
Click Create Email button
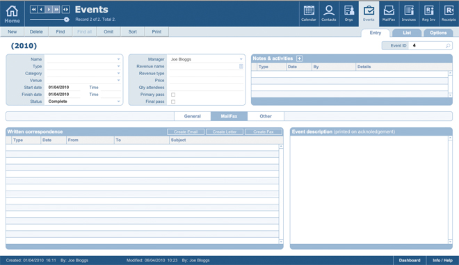[186, 131]
